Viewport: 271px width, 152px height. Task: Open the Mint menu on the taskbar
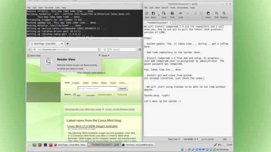pyautogui.click(x=29, y=145)
